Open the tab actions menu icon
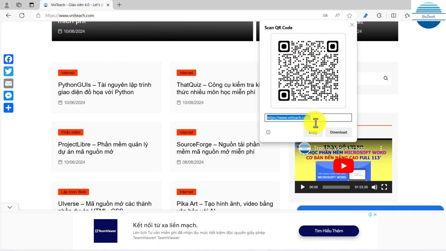Viewport: 446px width, 251px height. point(31,5)
